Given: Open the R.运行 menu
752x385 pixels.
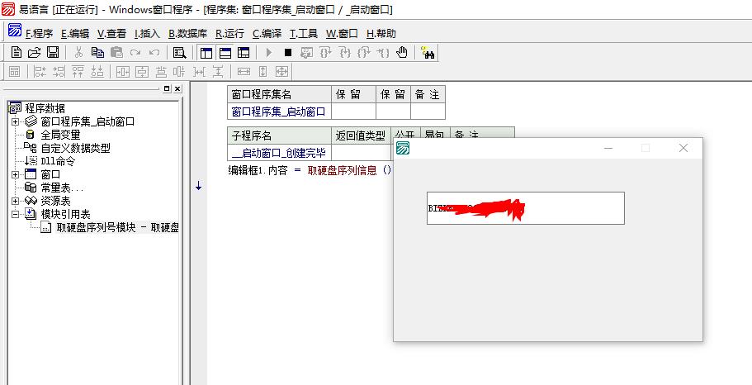Looking at the screenshot, I should (229, 34).
